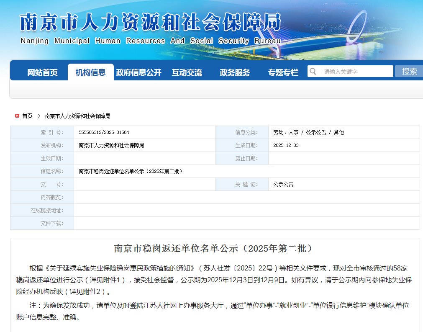Click the red home icon before the breadcrumb

(17, 116)
